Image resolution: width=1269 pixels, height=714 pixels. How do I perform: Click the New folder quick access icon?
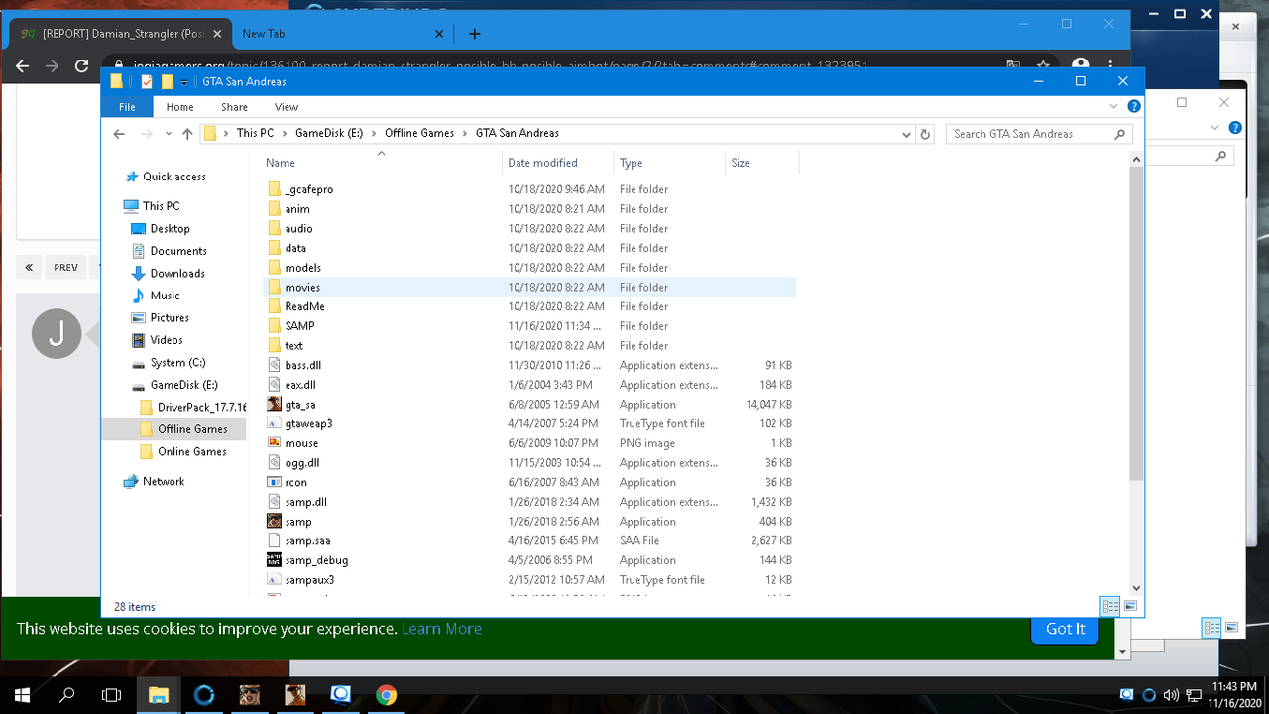coord(167,81)
